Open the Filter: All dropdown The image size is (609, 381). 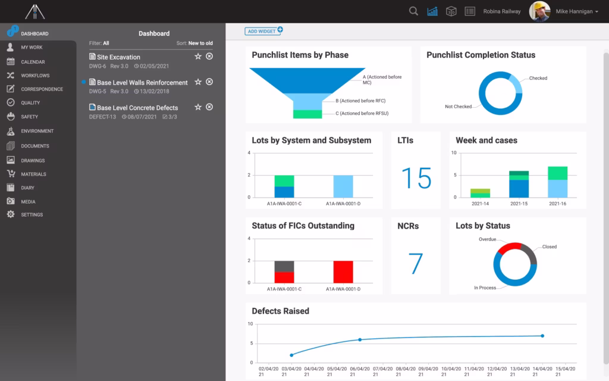pyautogui.click(x=99, y=43)
